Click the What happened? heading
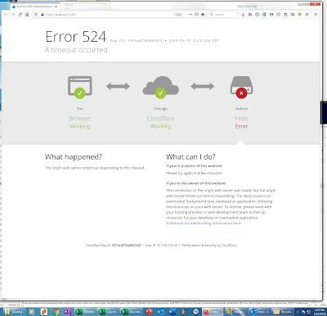 [x=74, y=157]
